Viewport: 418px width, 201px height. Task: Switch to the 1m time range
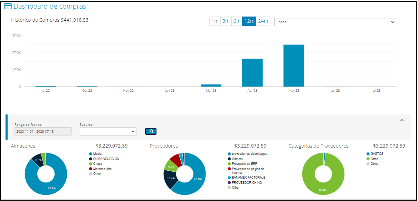[x=215, y=21]
